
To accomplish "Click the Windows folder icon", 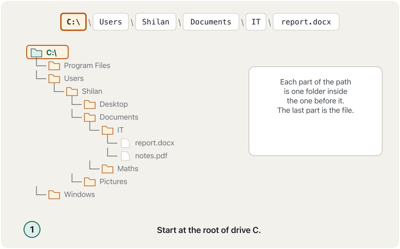I will [x=54, y=195].
